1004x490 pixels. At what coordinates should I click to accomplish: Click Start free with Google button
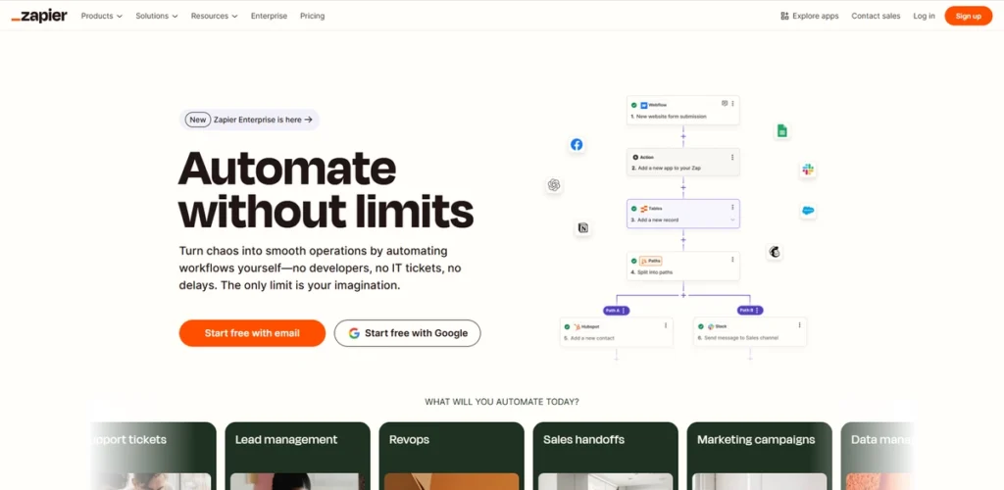point(407,333)
